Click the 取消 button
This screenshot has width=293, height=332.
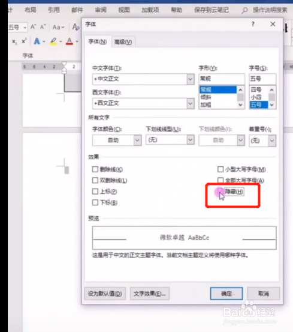(264, 294)
